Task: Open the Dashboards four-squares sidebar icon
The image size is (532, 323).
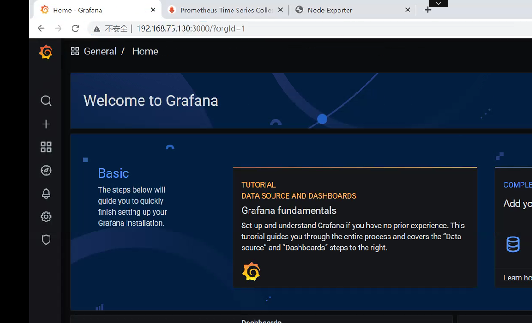Action: coord(46,147)
